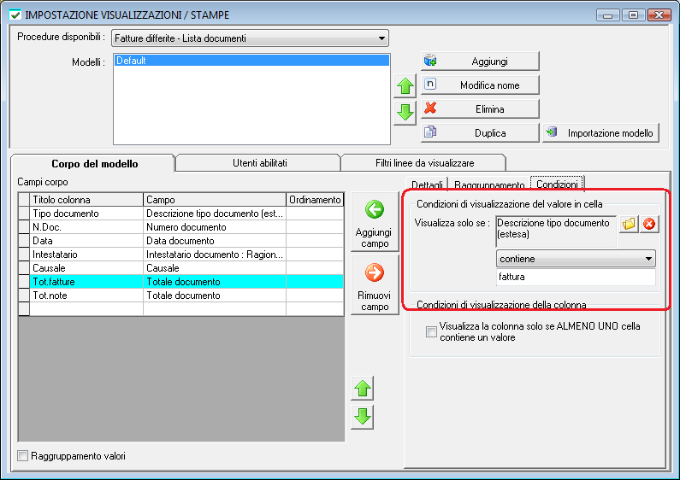
Task: Select the Default model in list
Action: click(251, 61)
